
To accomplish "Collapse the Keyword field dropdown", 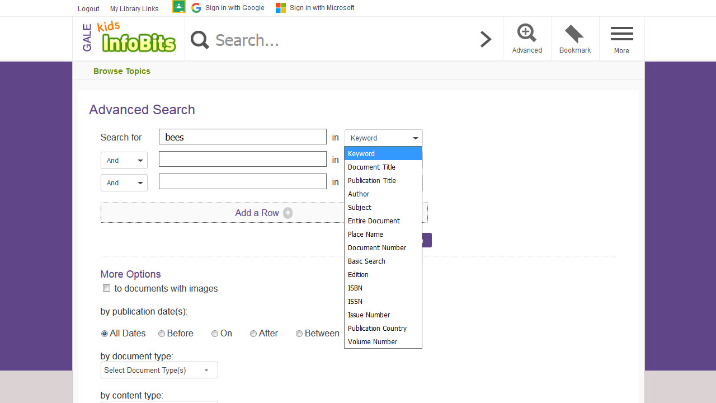I will (384, 138).
